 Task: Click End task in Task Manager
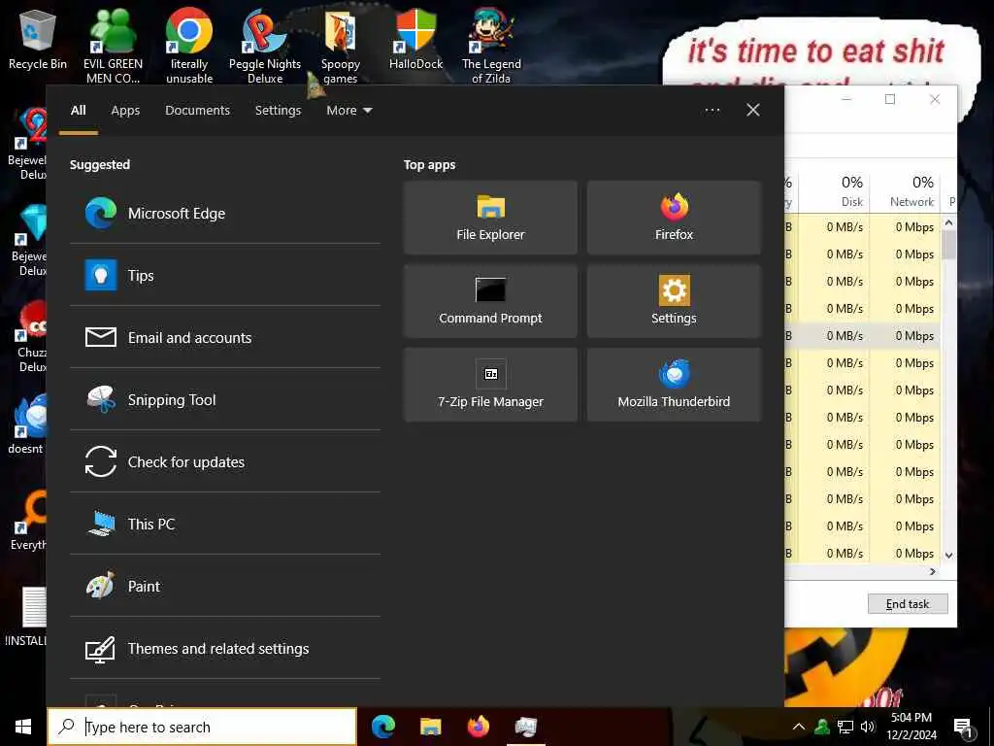pos(908,604)
